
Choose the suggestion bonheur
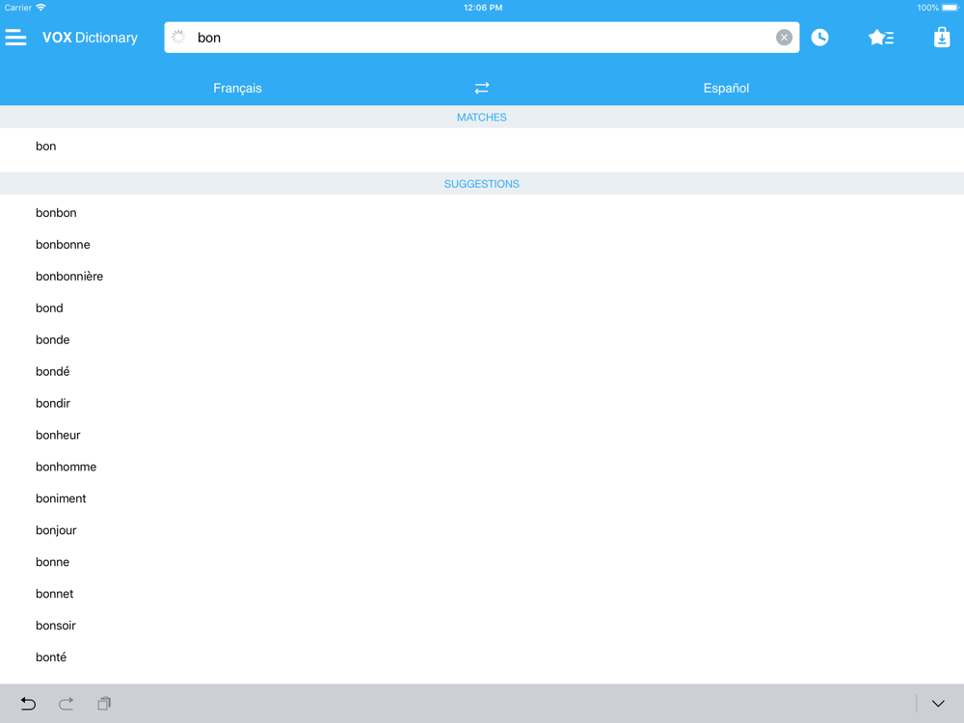[x=482, y=435]
